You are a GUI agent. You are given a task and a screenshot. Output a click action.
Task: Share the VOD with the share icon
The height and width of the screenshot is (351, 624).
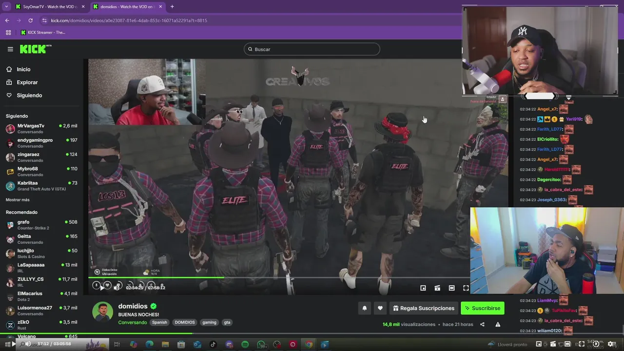pos(482,324)
